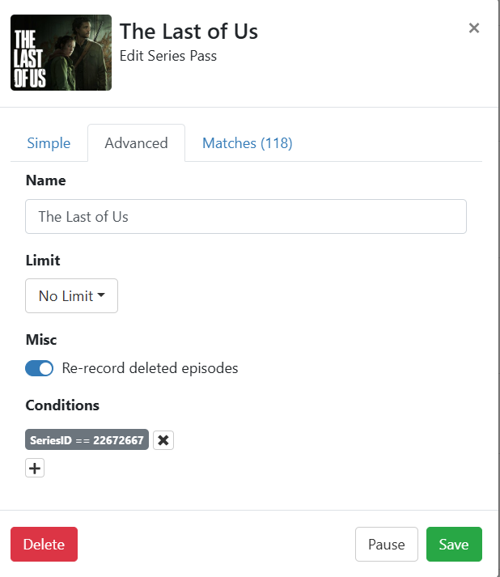Focus the Name input field
500x577 pixels.
246,217
